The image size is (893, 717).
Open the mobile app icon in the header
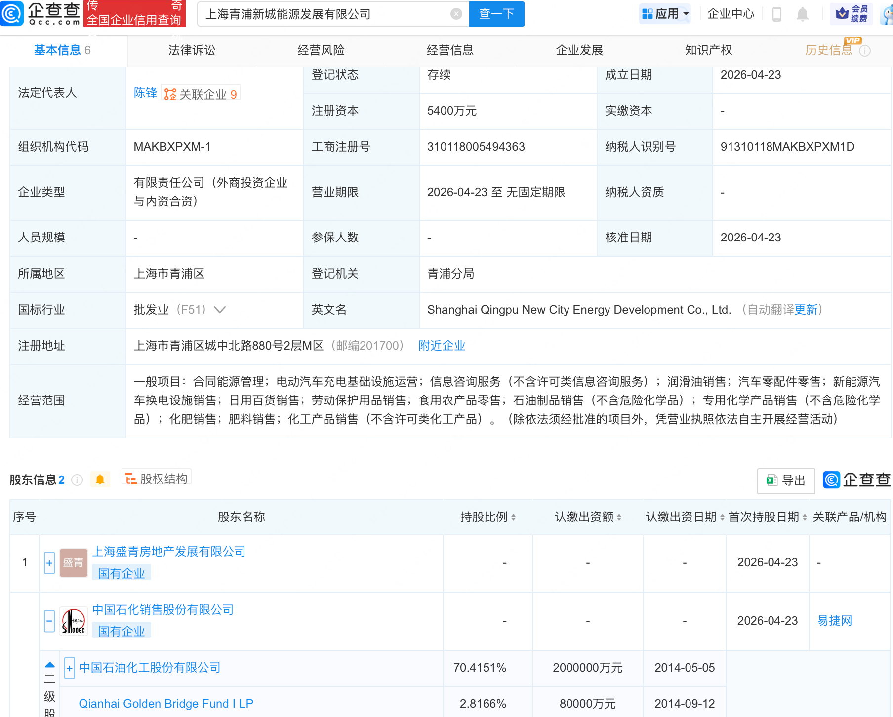pos(776,14)
